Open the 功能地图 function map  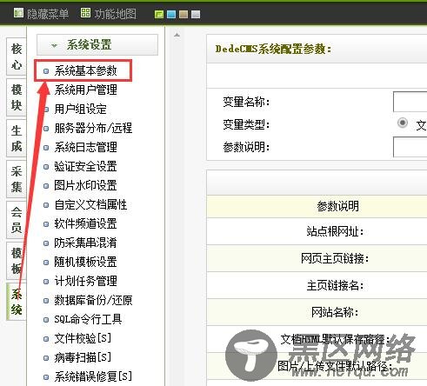[108, 13]
